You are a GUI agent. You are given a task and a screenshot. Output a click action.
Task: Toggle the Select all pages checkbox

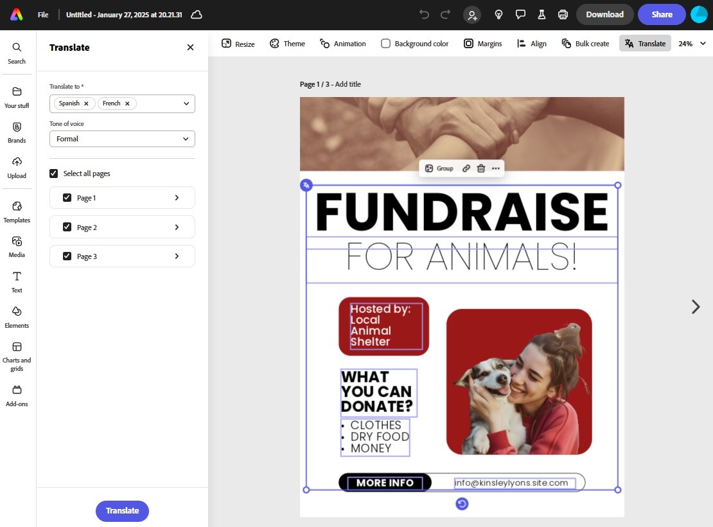click(x=53, y=173)
